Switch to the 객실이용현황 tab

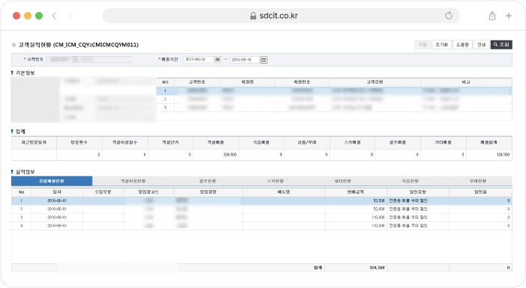tap(133, 181)
